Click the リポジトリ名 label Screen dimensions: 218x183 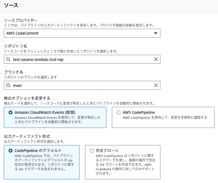coord(16,46)
